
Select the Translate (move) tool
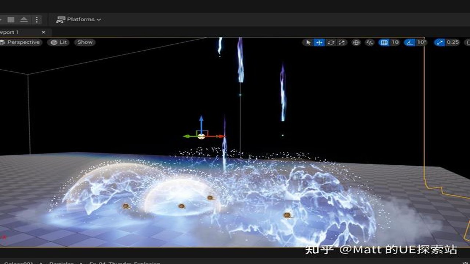pos(319,43)
